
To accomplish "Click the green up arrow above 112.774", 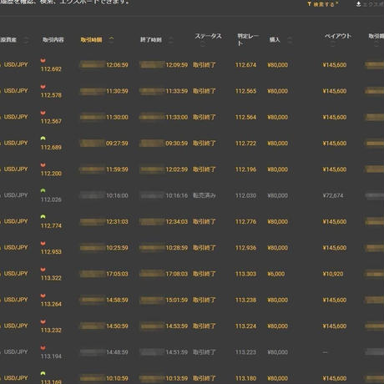I will (x=43, y=216).
